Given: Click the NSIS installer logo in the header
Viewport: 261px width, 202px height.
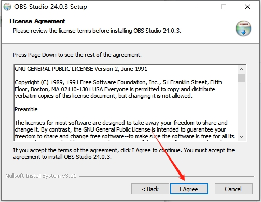Looking at the screenshot, I should point(243,28).
